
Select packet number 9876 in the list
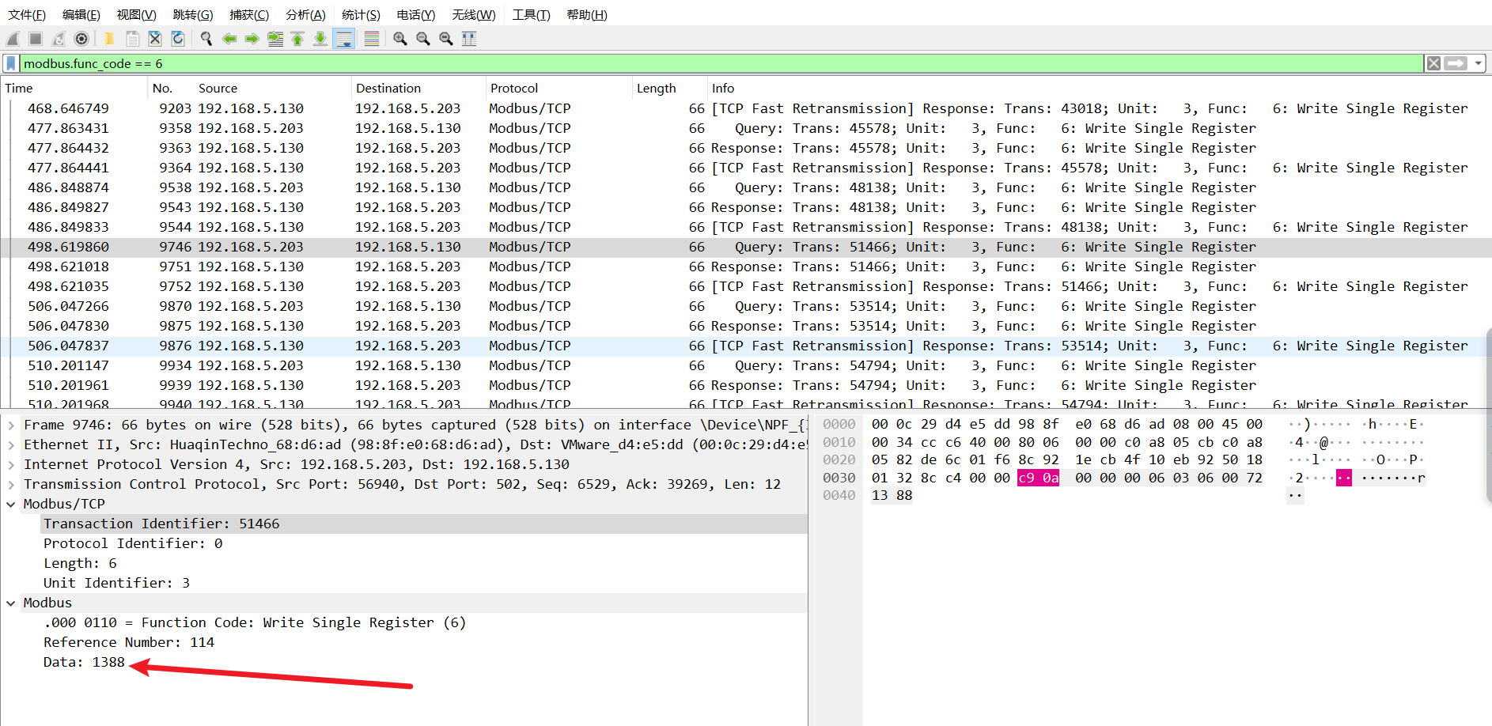[746, 346]
